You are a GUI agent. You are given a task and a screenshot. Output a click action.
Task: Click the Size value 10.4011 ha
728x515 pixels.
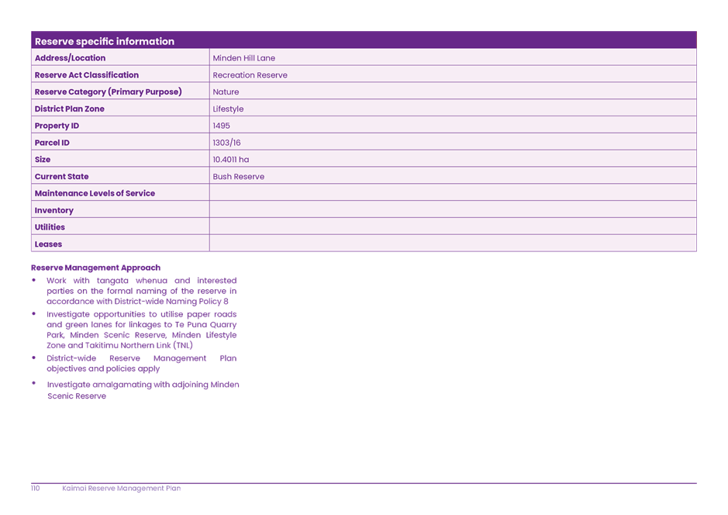tap(231, 160)
